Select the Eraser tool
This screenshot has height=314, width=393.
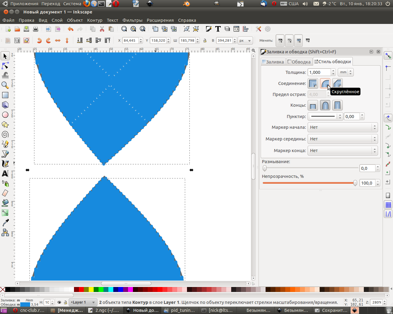5,193
